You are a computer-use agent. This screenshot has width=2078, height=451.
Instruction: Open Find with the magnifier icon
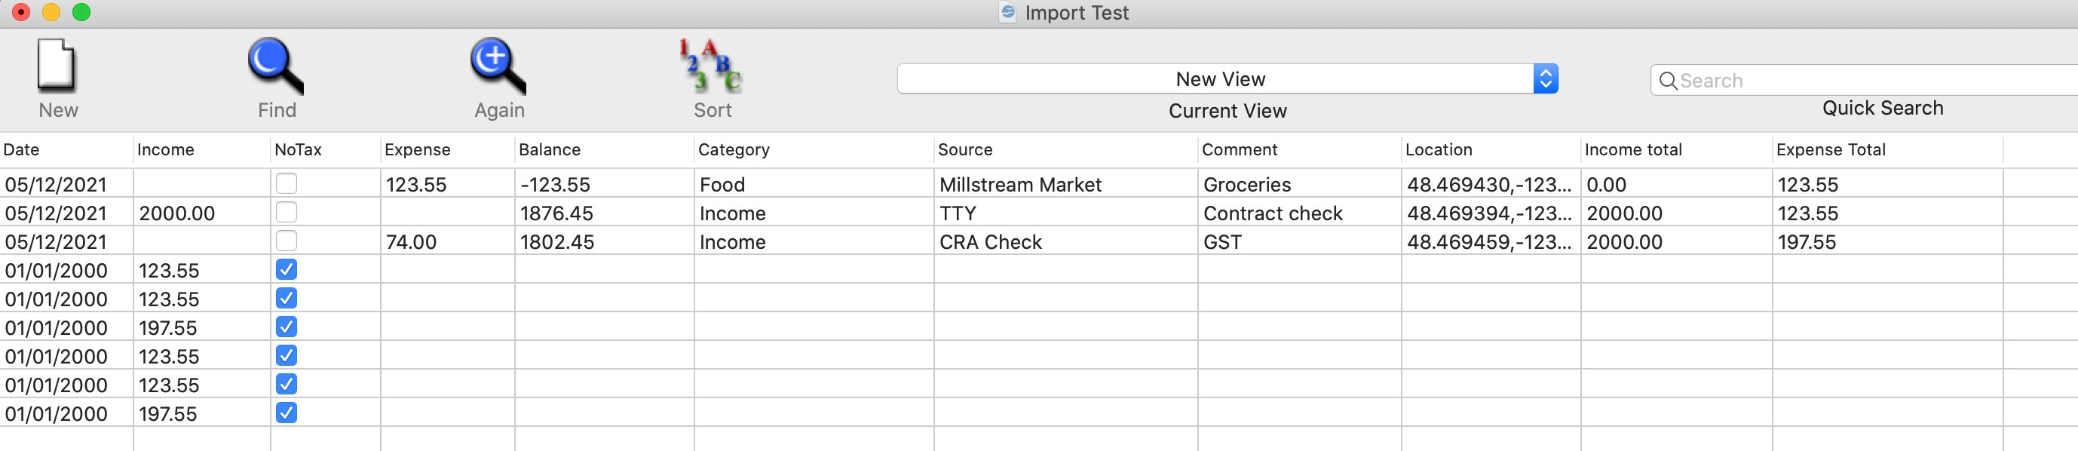[x=276, y=66]
